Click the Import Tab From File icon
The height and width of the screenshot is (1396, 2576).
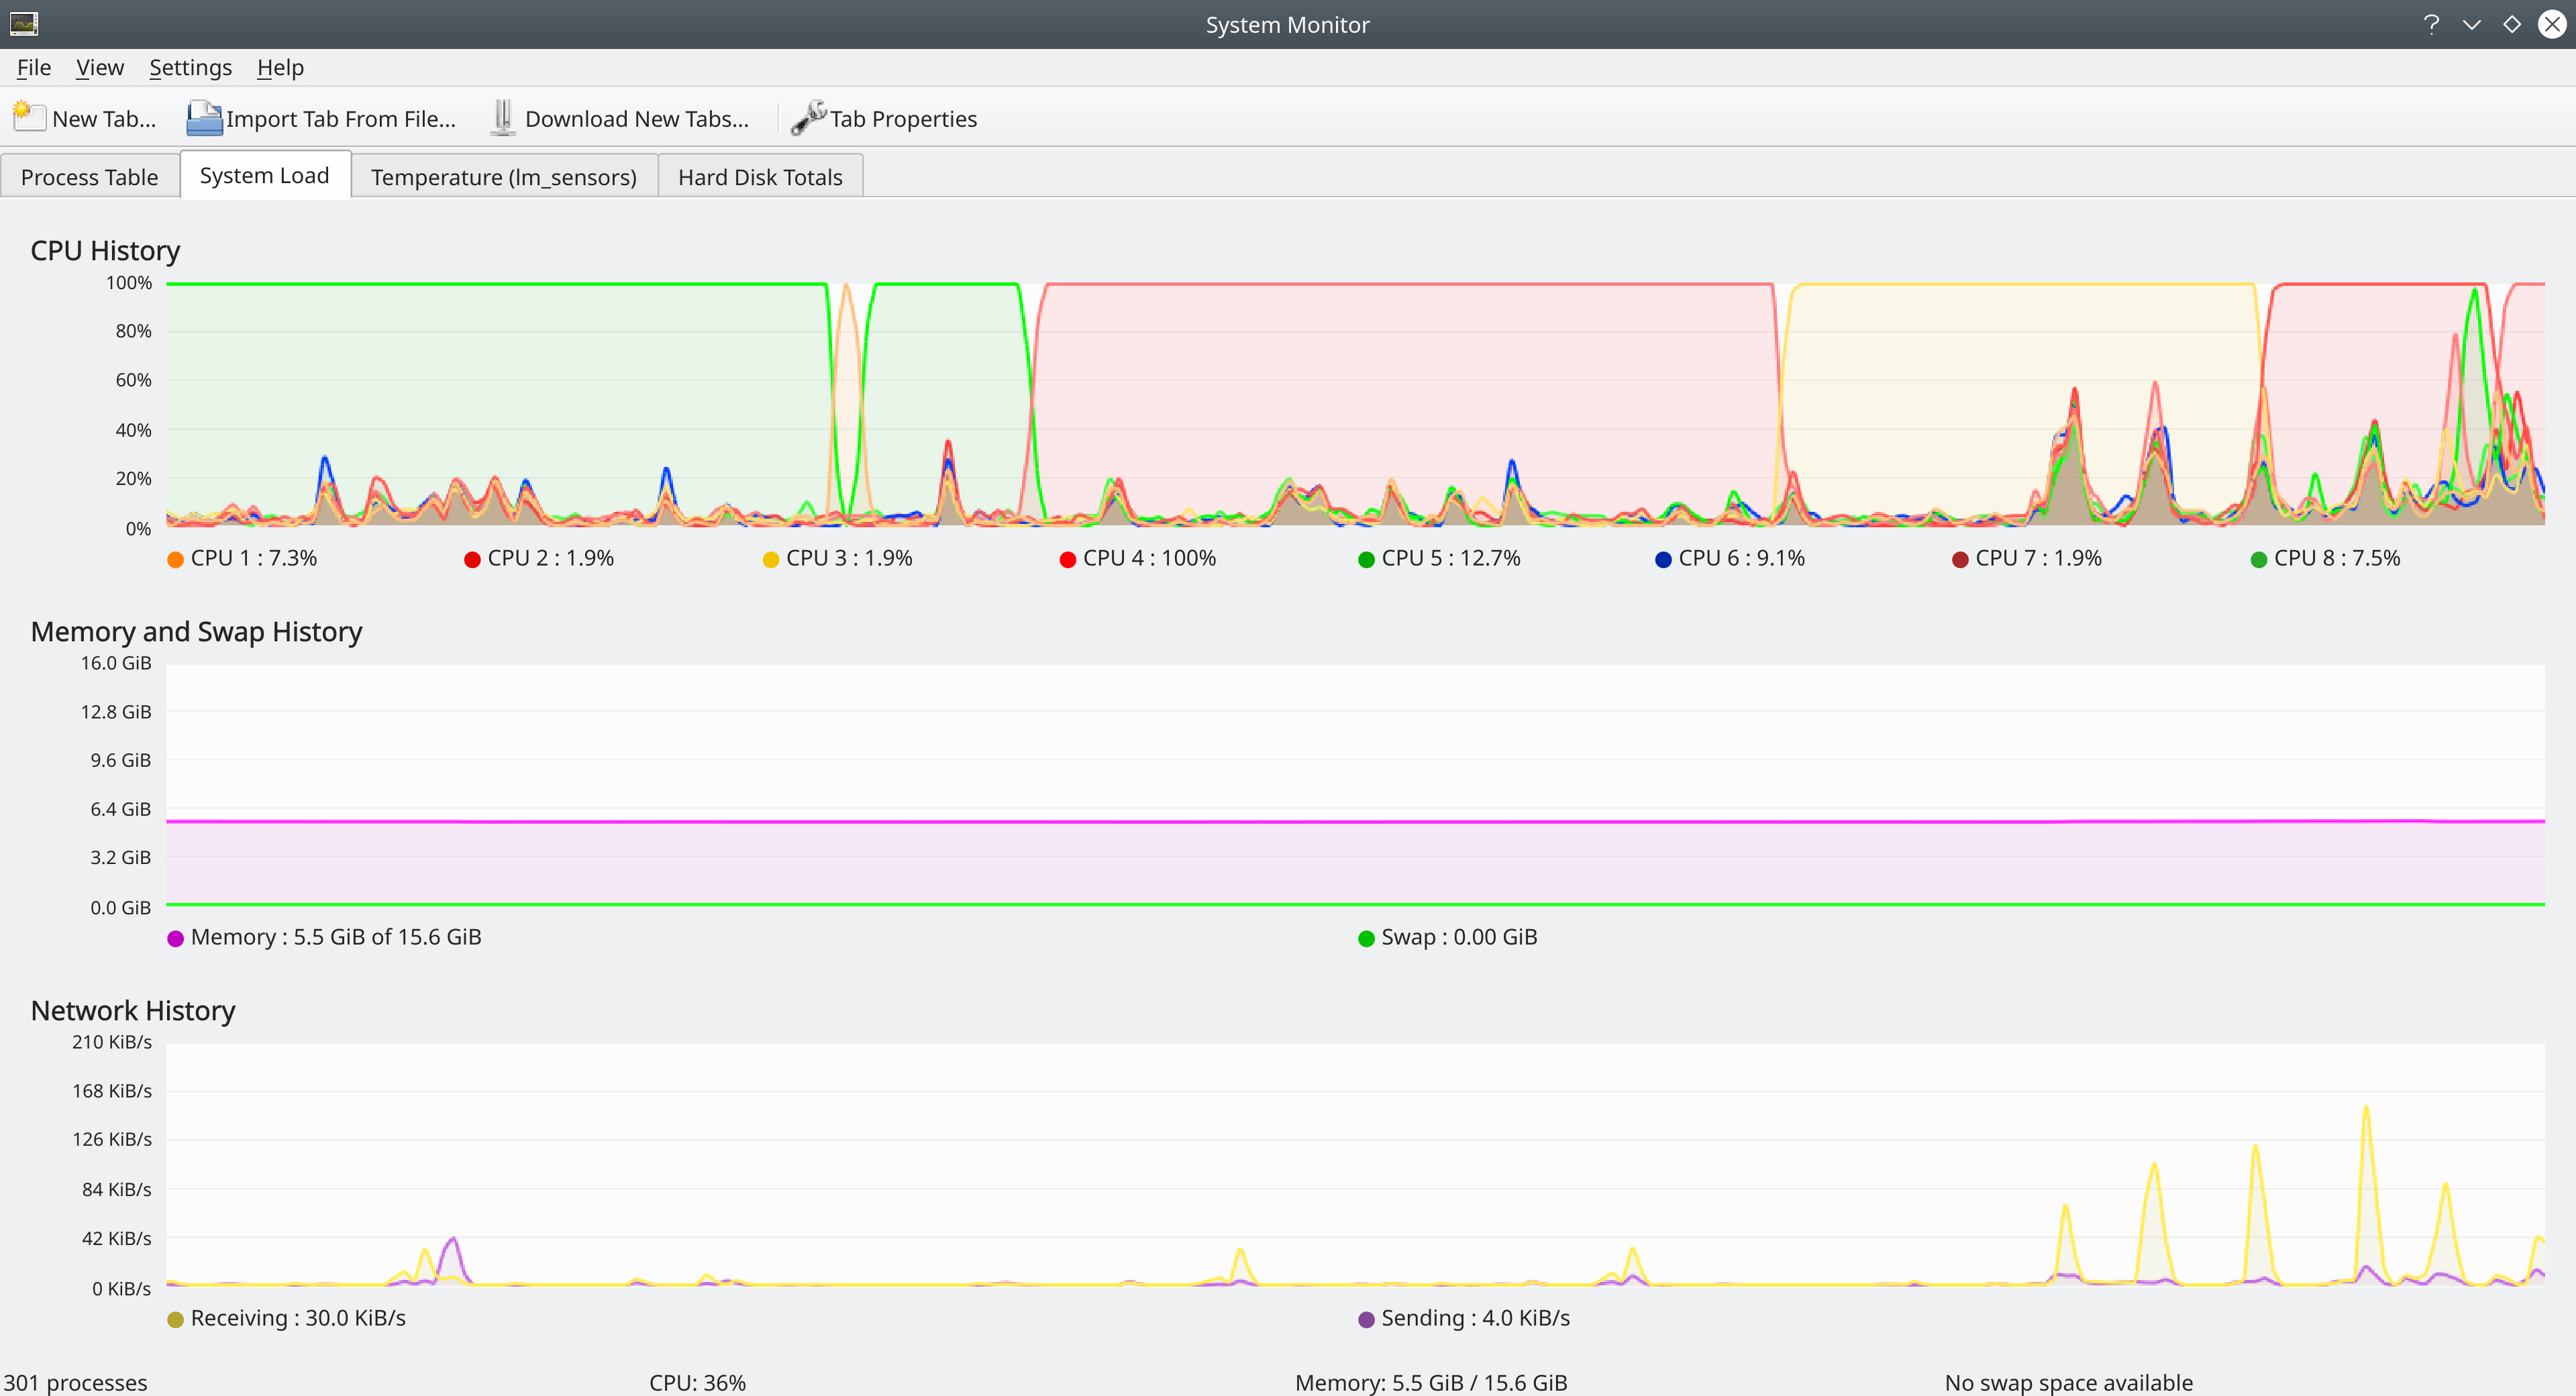[204, 117]
